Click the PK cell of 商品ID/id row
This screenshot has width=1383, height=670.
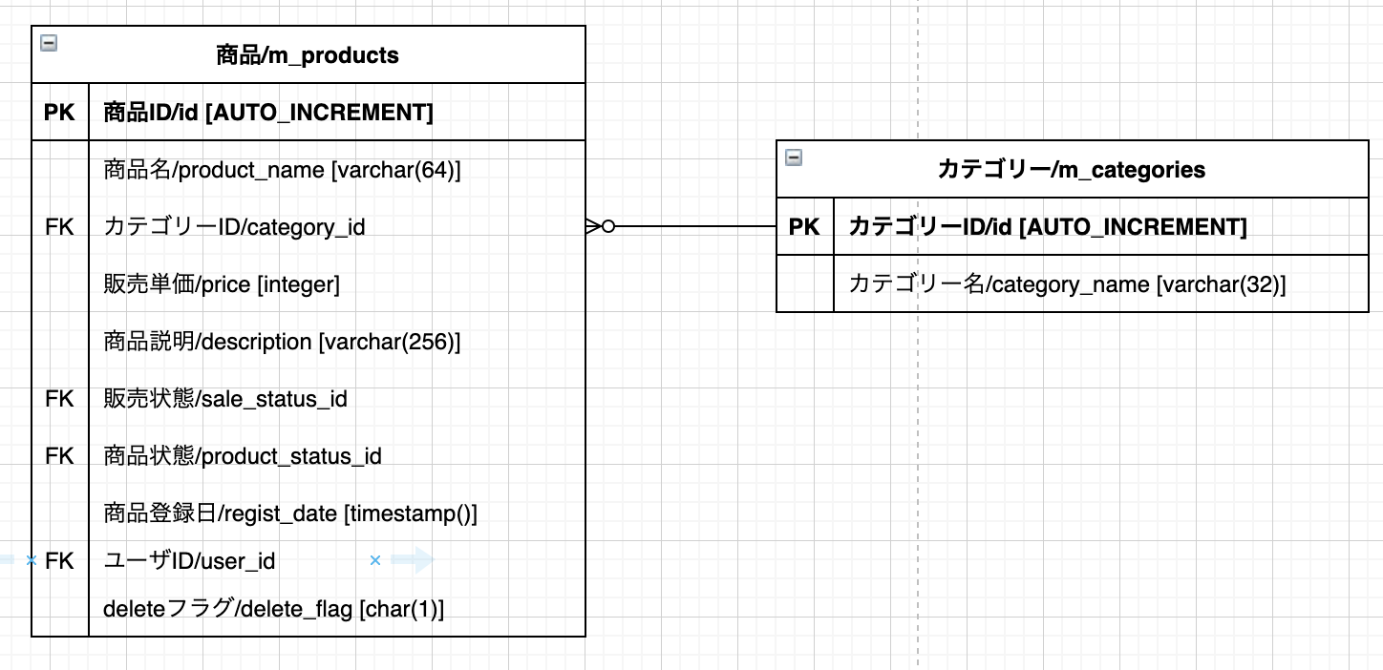(59, 112)
